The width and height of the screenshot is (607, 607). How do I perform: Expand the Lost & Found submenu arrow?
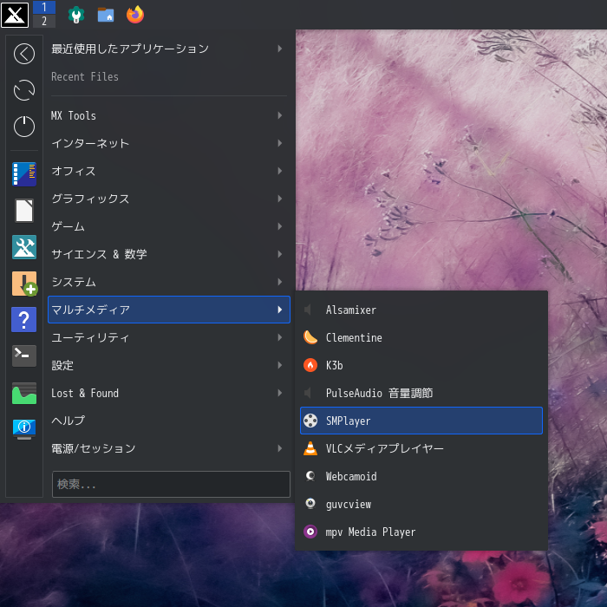coord(280,393)
